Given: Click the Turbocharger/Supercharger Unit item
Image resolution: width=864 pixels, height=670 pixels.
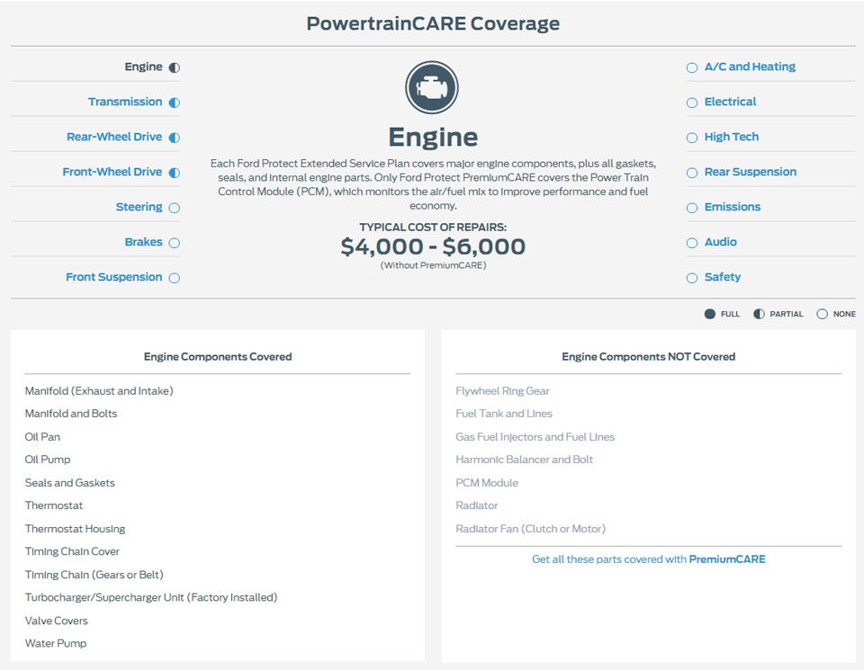Looking at the screenshot, I should click(151, 597).
